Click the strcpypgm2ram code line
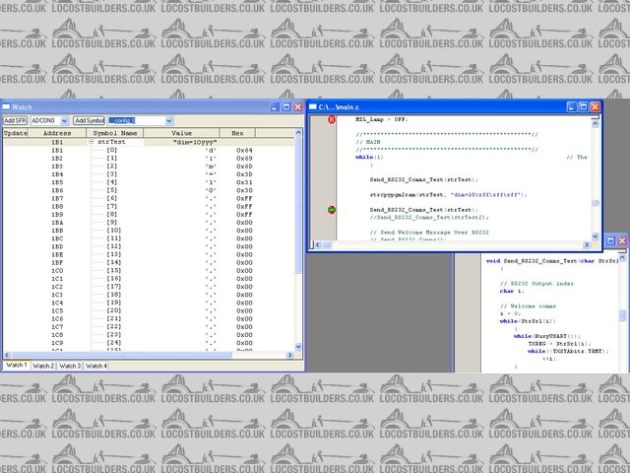 (x=449, y=195)
